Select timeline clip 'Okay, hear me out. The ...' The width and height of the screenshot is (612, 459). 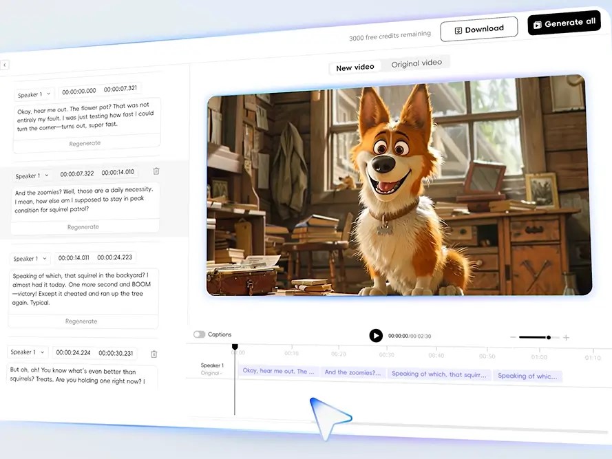[278, 371]
